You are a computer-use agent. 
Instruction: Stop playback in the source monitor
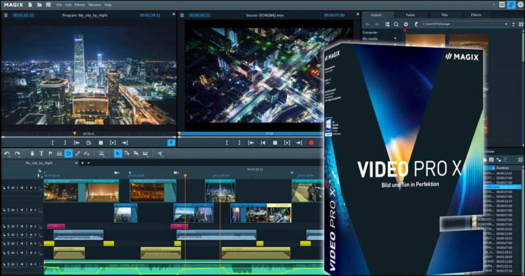tap(275, 143)
